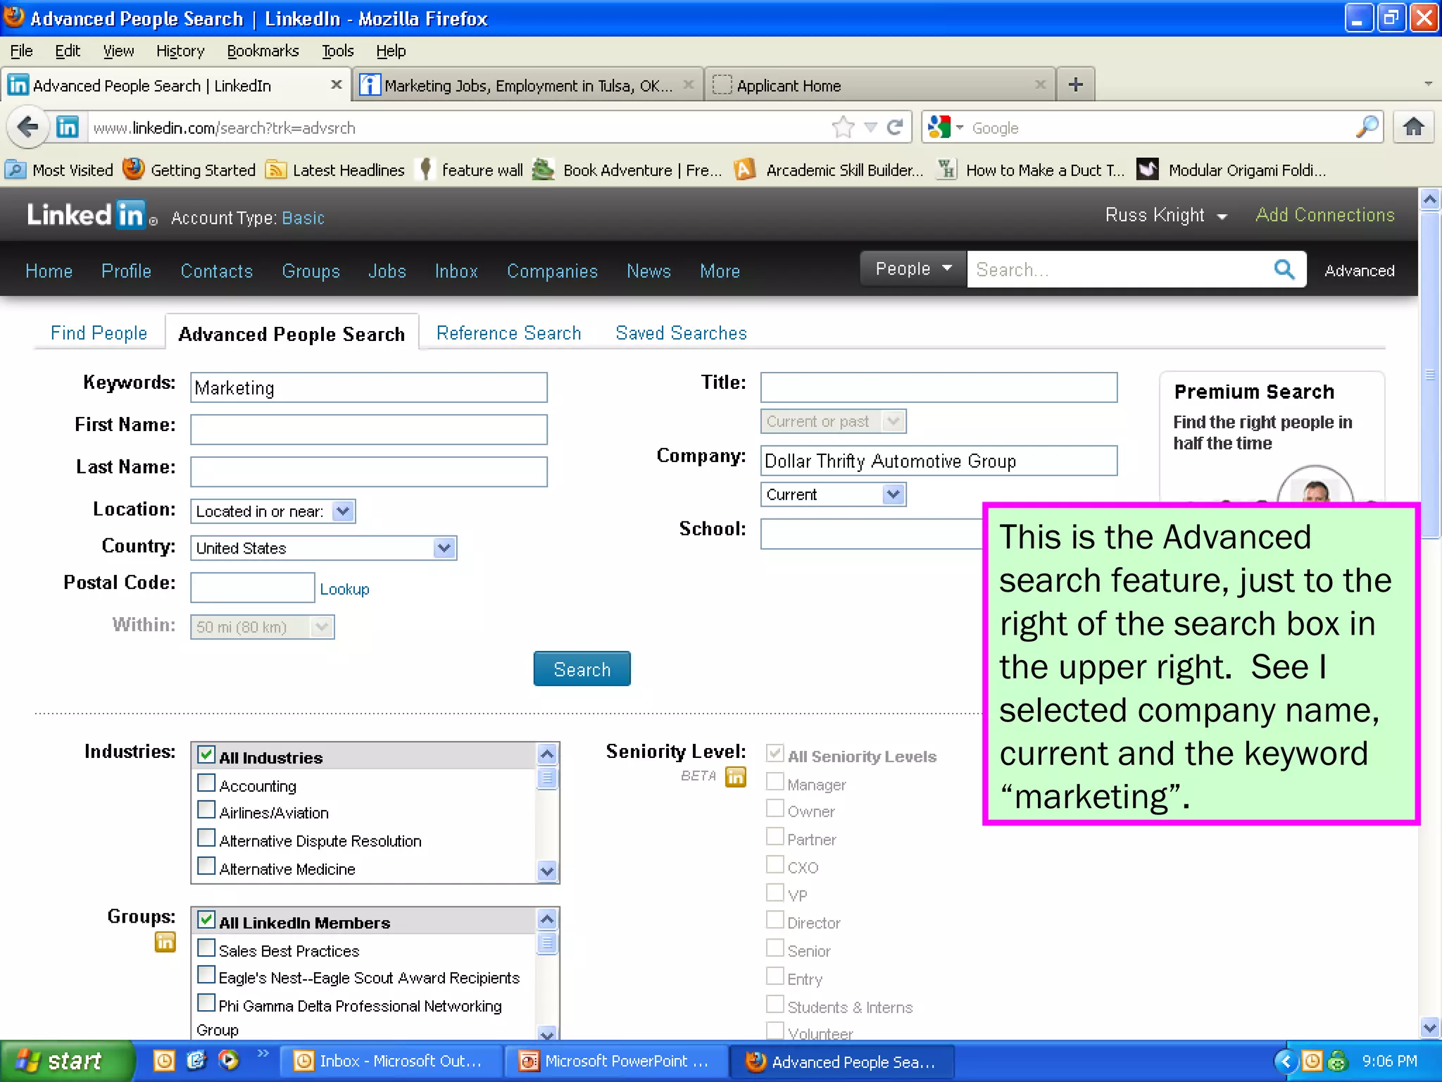Open the People search type dropdown
This screenshot has height=1082, width=1442.
click(913, 269)
